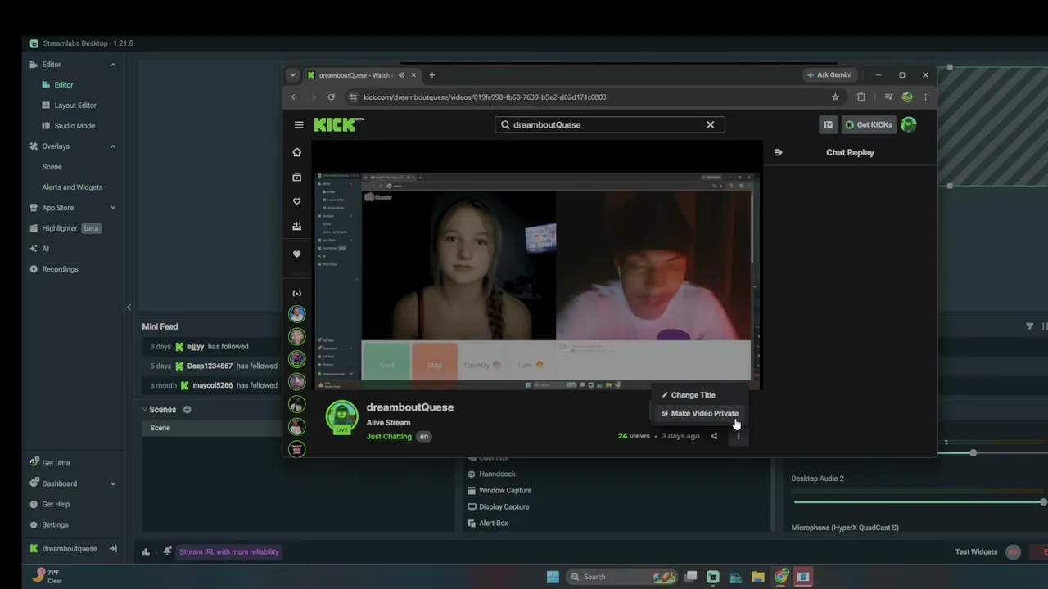Viewport: 1048px width, 589px height.
Task: Open File Explorer from taskbar
Action: [x=758, y=577]
